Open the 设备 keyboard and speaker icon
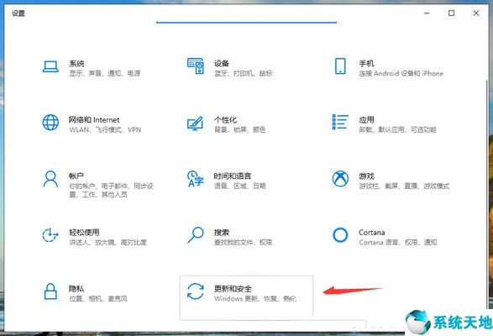 pyautogui.click(x=196, y=66)
